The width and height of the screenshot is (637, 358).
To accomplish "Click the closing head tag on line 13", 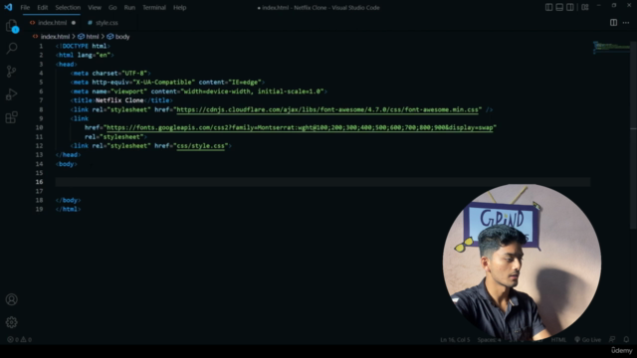I will coord(68,155).
